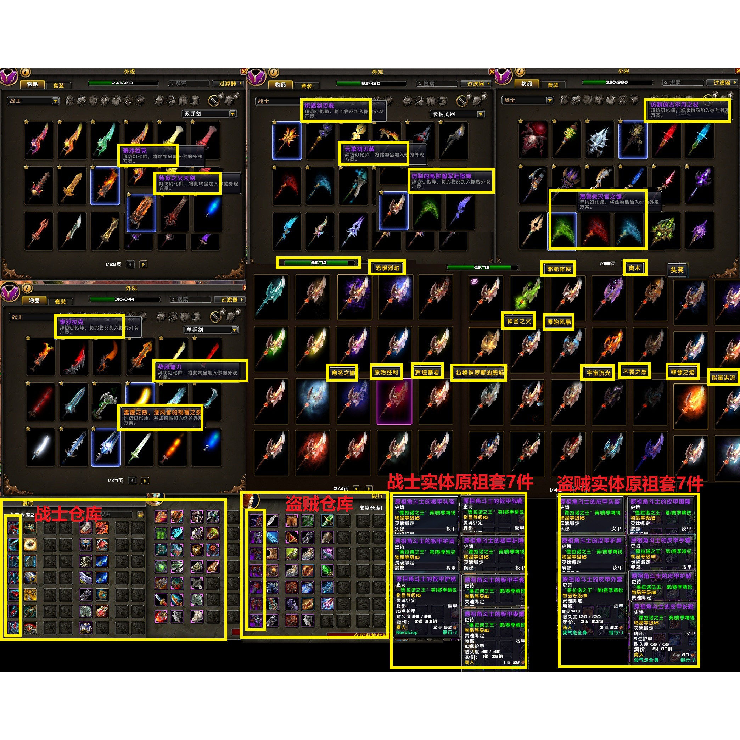Screen dimensions: 740x740
Task: Click the info 'i' icon in the 183/490 window
Action: click(274, 72)
